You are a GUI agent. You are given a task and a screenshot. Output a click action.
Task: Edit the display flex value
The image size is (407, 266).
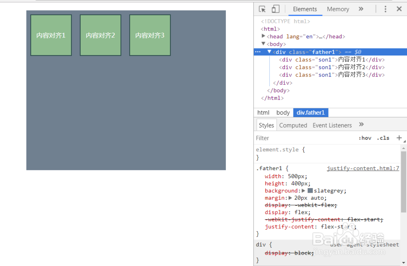pos(301,212)
